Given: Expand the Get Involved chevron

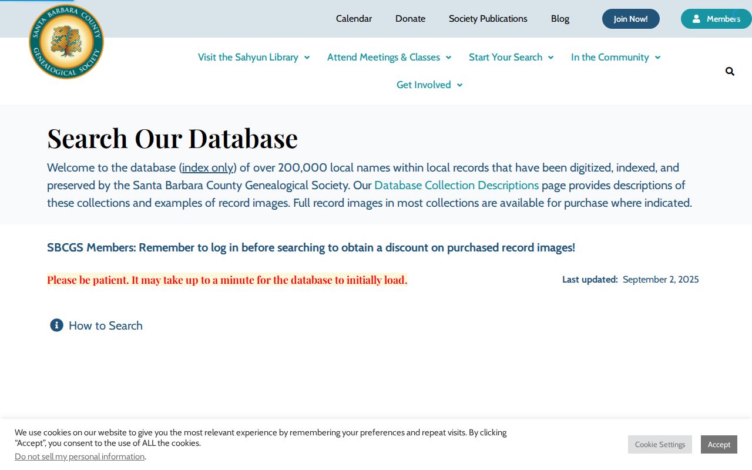Looking at the screenshot, I should pos(459,85).
